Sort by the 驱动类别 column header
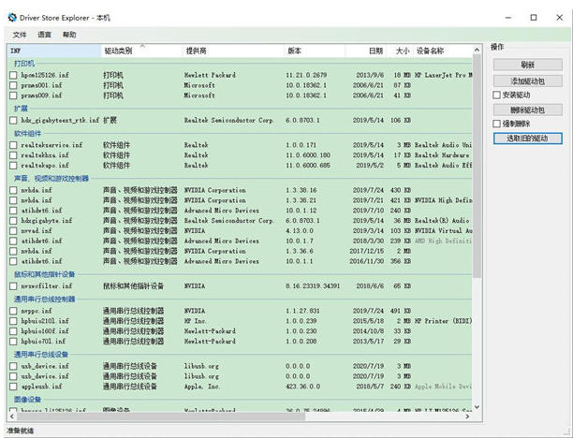This screenshot has width=573, height=438. (x=119, y=50)
